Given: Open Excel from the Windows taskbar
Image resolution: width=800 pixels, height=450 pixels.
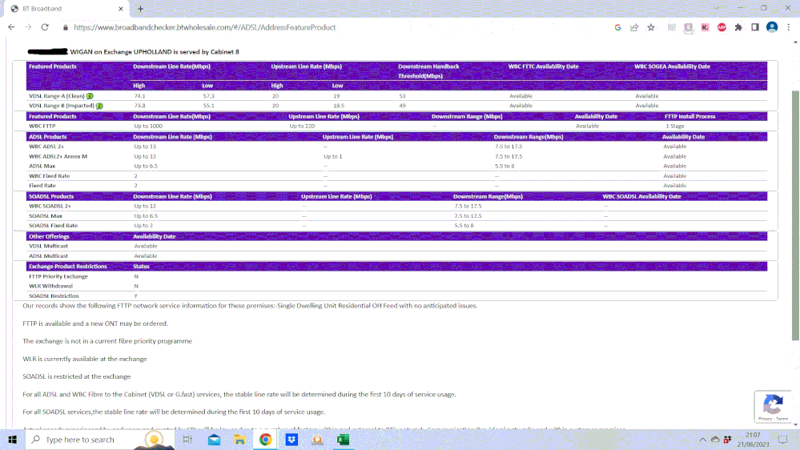Looking at the screenshot, I should click(343, 440).
